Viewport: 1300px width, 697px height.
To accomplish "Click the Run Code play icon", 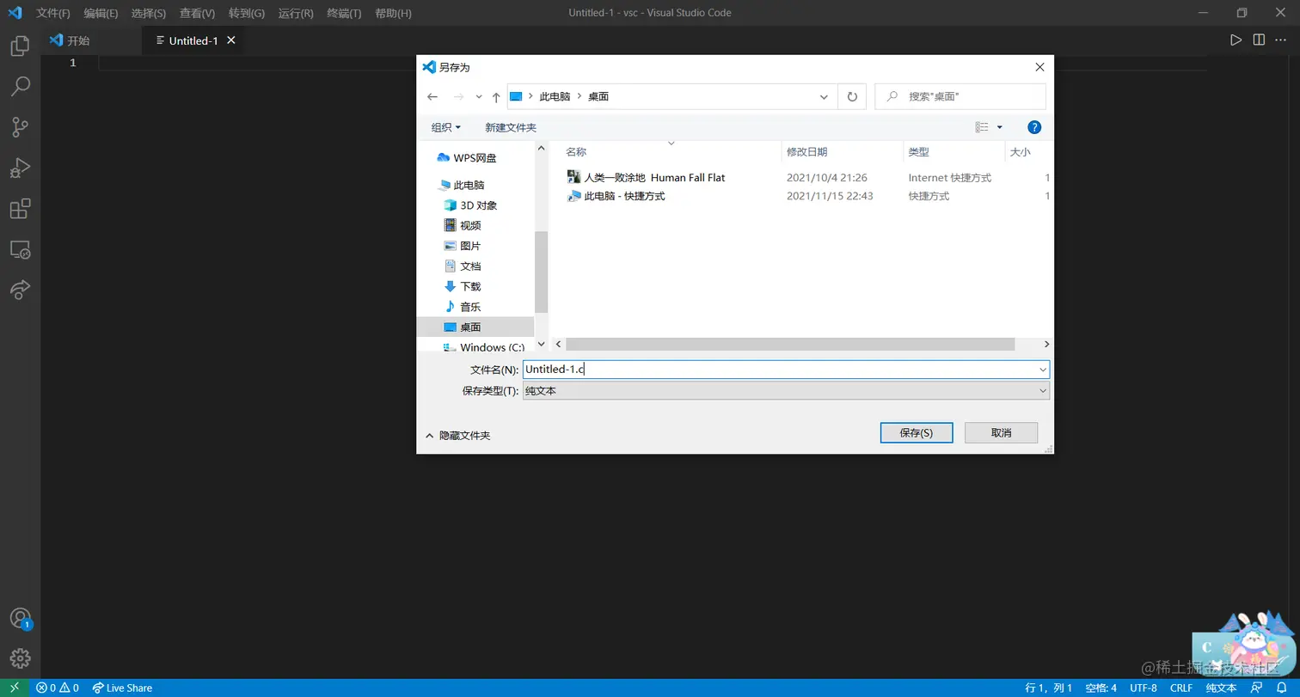I will (x=1236, y=40).
